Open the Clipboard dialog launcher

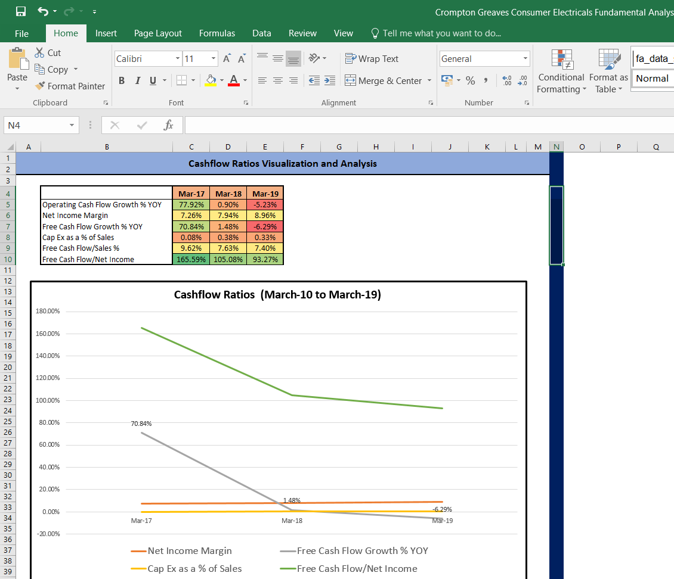click(106, 103)
